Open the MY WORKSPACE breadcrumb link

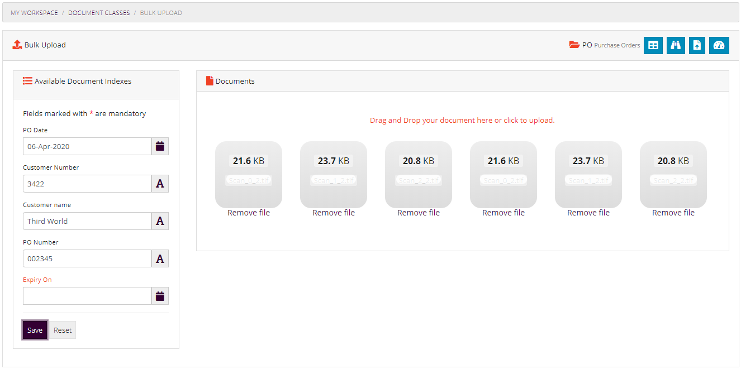34,12
